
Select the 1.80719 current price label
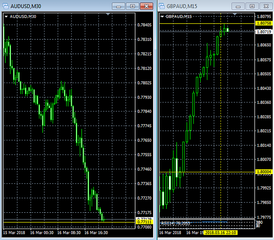[x=264, y=32]
